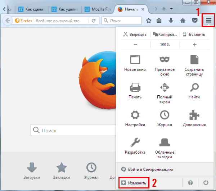Click Find (Найти) magnifier
This screenshot has height=191, width=216.
[194, 91]
